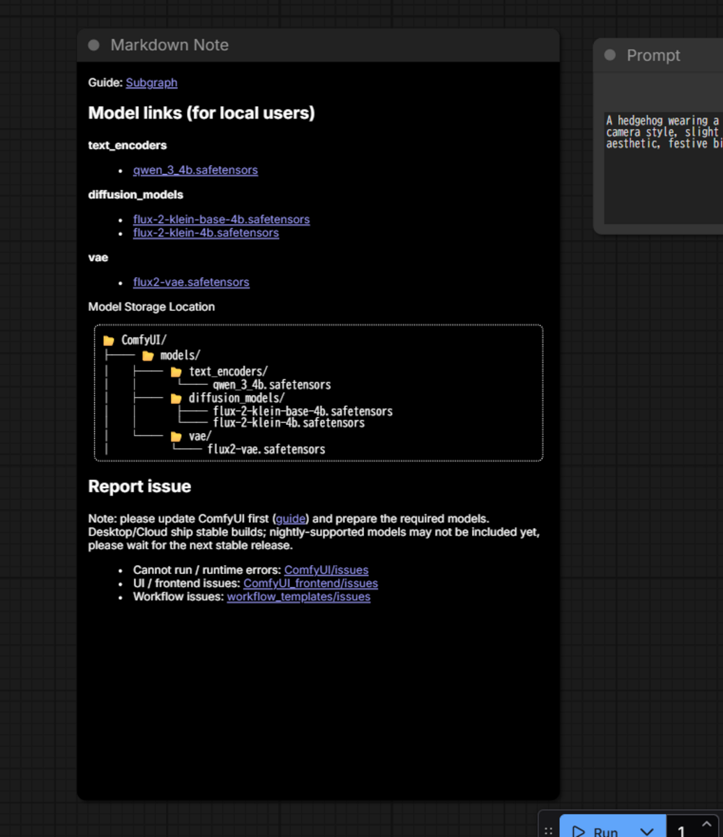
Task: Open the Subgraph guide link
Action: (151, 82)
